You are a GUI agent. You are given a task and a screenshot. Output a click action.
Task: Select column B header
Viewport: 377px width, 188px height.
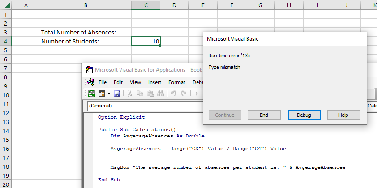86,5
